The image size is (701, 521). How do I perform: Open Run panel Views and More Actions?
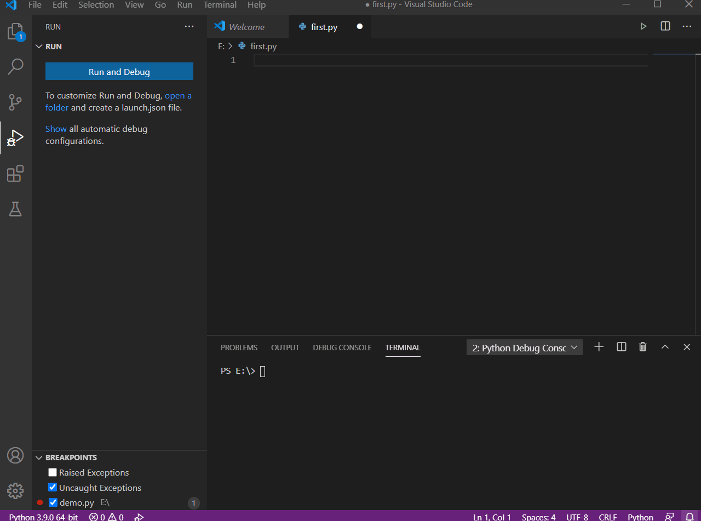[x=189, y=27]
